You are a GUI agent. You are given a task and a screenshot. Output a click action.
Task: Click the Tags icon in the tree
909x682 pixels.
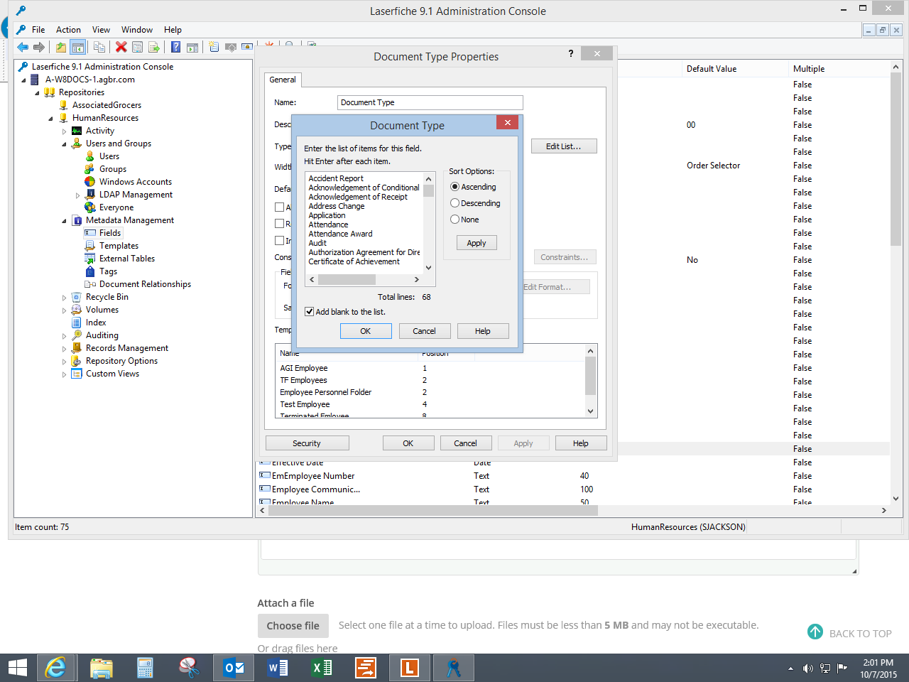point(90,271)
